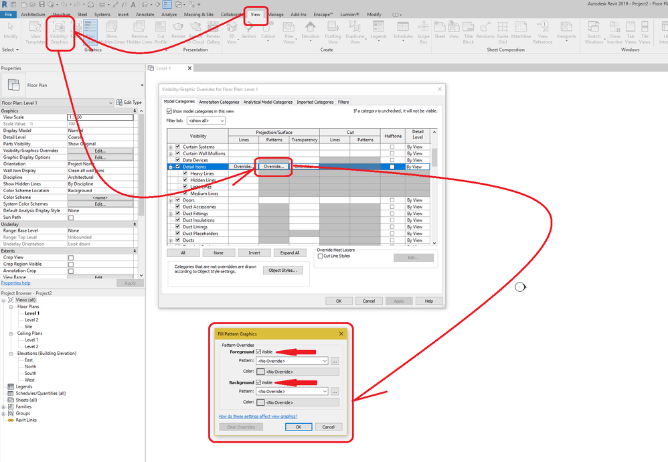The height and width of the screenshot is (462, 668).
Task: Uncheck the Doors category visibility
Action: pyautogui.click(x=177, y=200)
